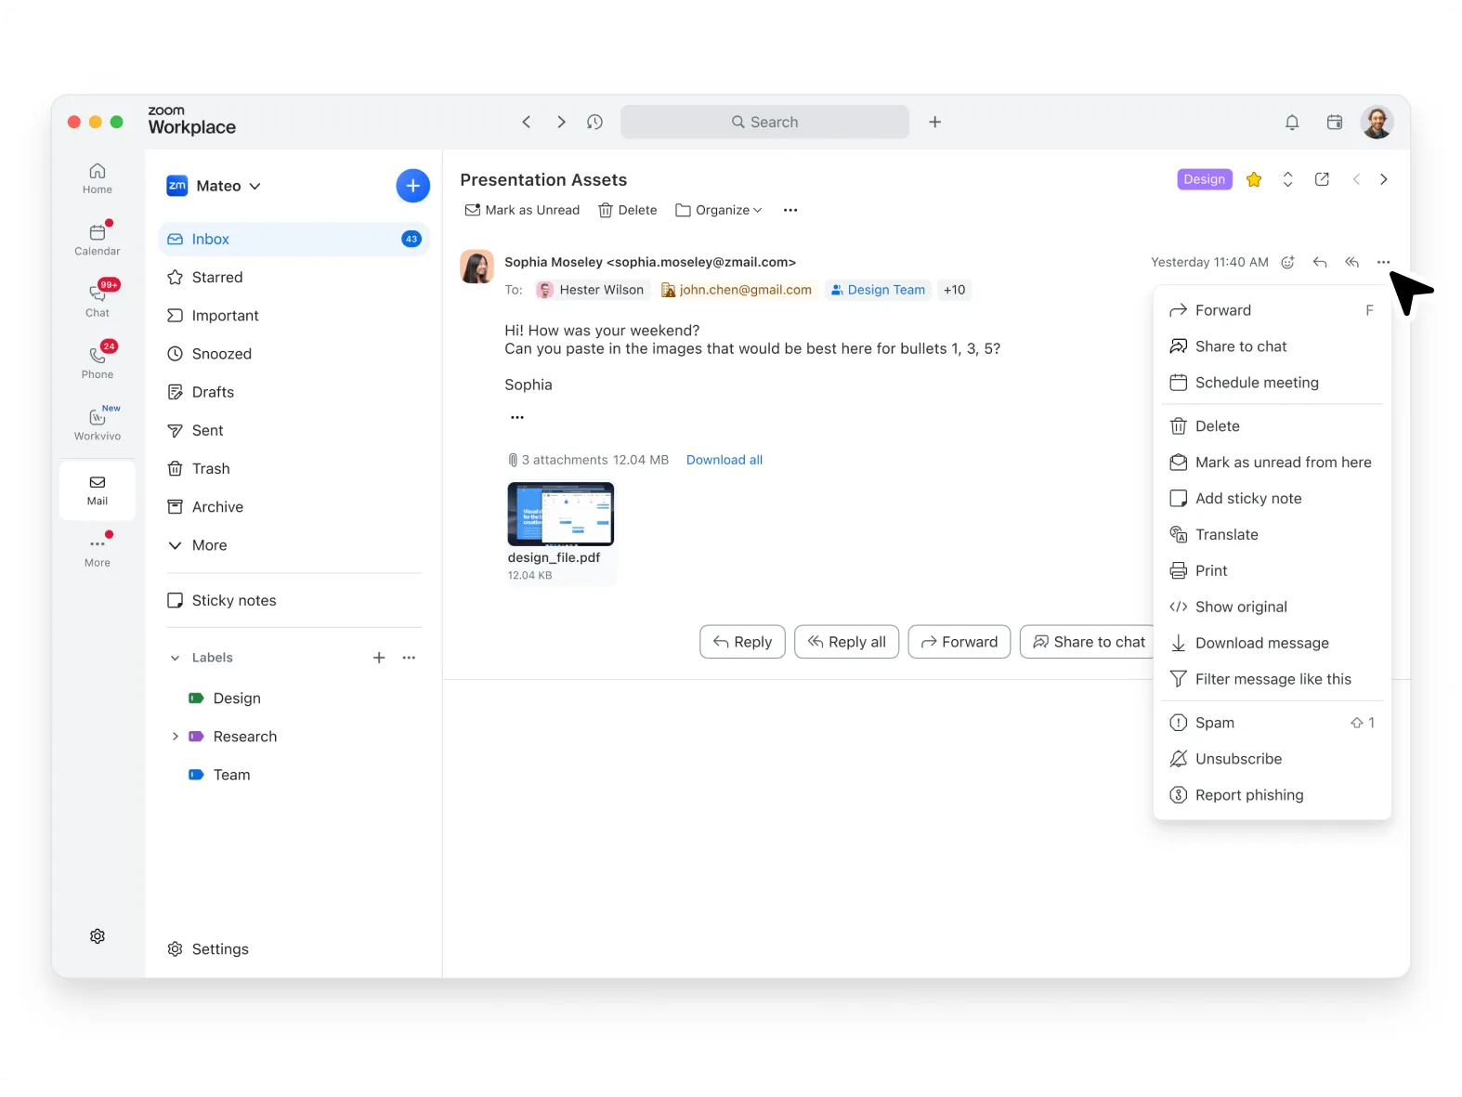Open message in new window icon
The height and width of the screenshot is (1097, 1462).
tap(1322, 179)
